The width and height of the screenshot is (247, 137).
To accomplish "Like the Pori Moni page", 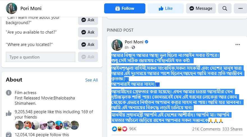I will click(166, 8).
